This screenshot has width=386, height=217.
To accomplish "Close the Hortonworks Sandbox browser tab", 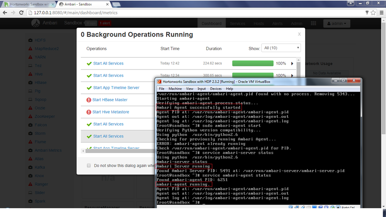I will 53,4.
